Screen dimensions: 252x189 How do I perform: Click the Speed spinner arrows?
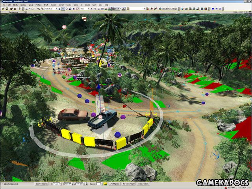coord(102,184)
